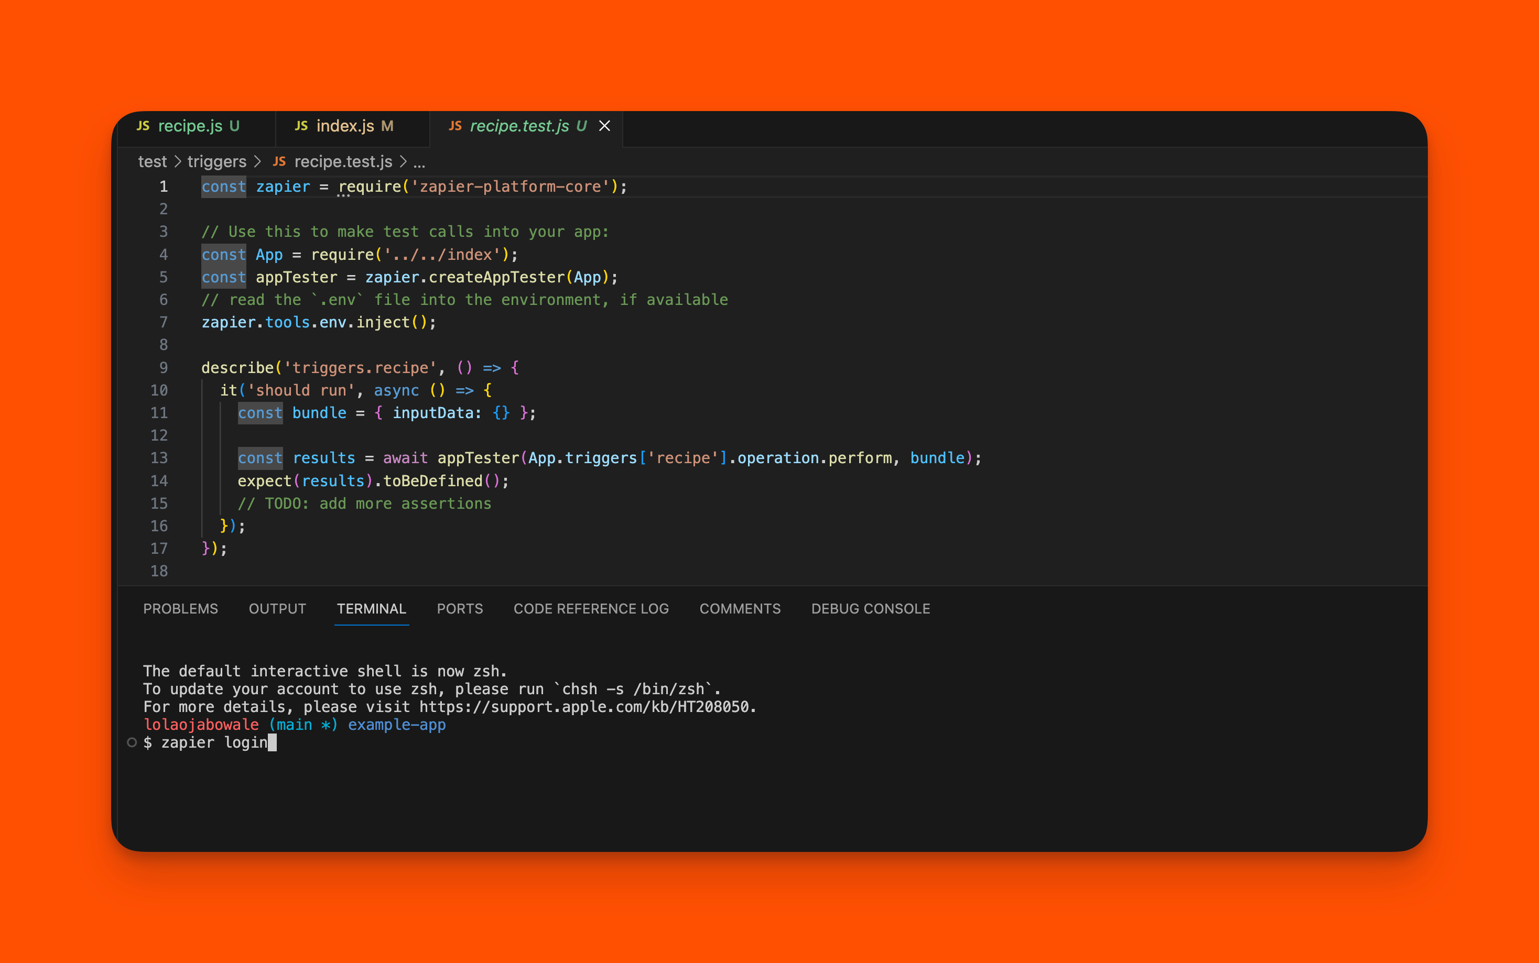
Task: Click line number 13 in gutter
Action: (159, 458)
